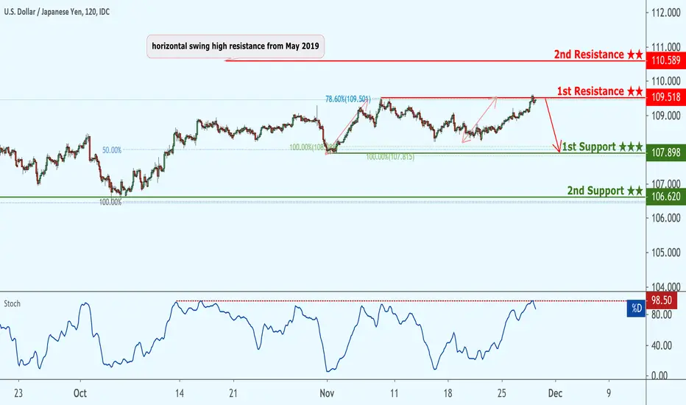The image size is (686, 405).
Task: Click the 18 date on time axis
Action: (x=448, y=393)
